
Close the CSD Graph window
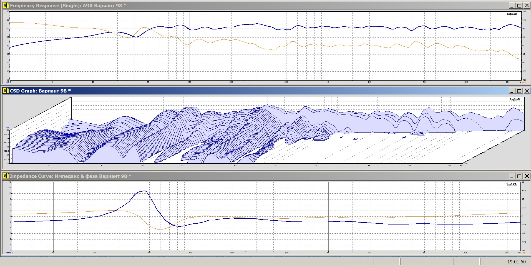[527, 91]
